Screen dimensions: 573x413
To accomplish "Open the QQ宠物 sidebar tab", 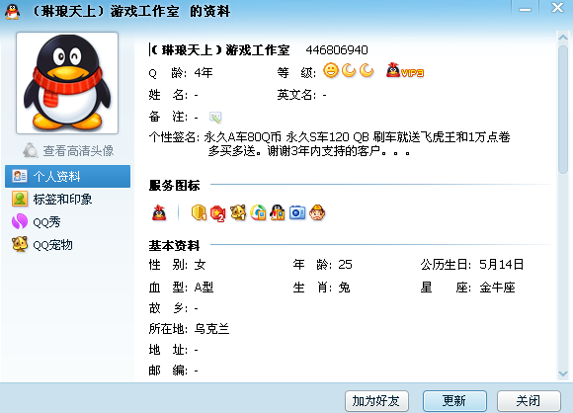I will [42, 244].
